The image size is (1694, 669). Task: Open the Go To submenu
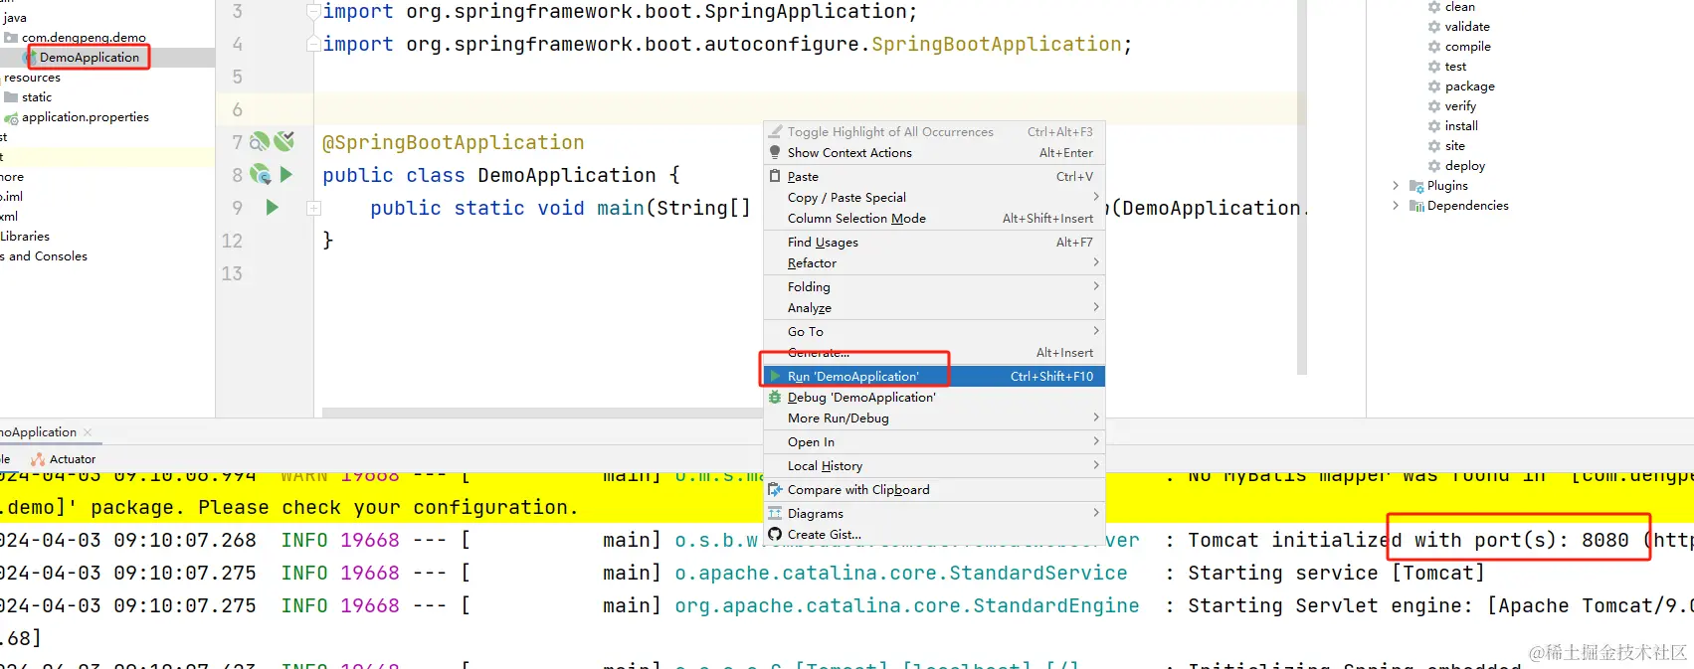tap(934, 332)
